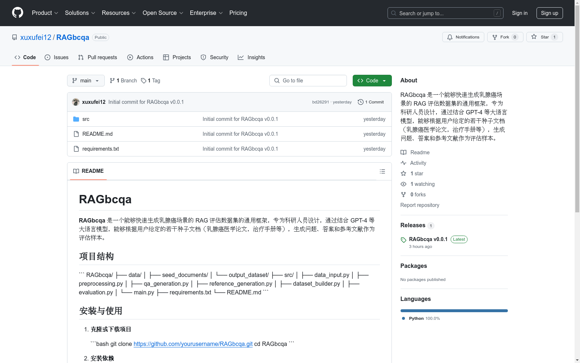Click the Notifications bell button
The image size is (580, 363).
[x=463, y=37]
